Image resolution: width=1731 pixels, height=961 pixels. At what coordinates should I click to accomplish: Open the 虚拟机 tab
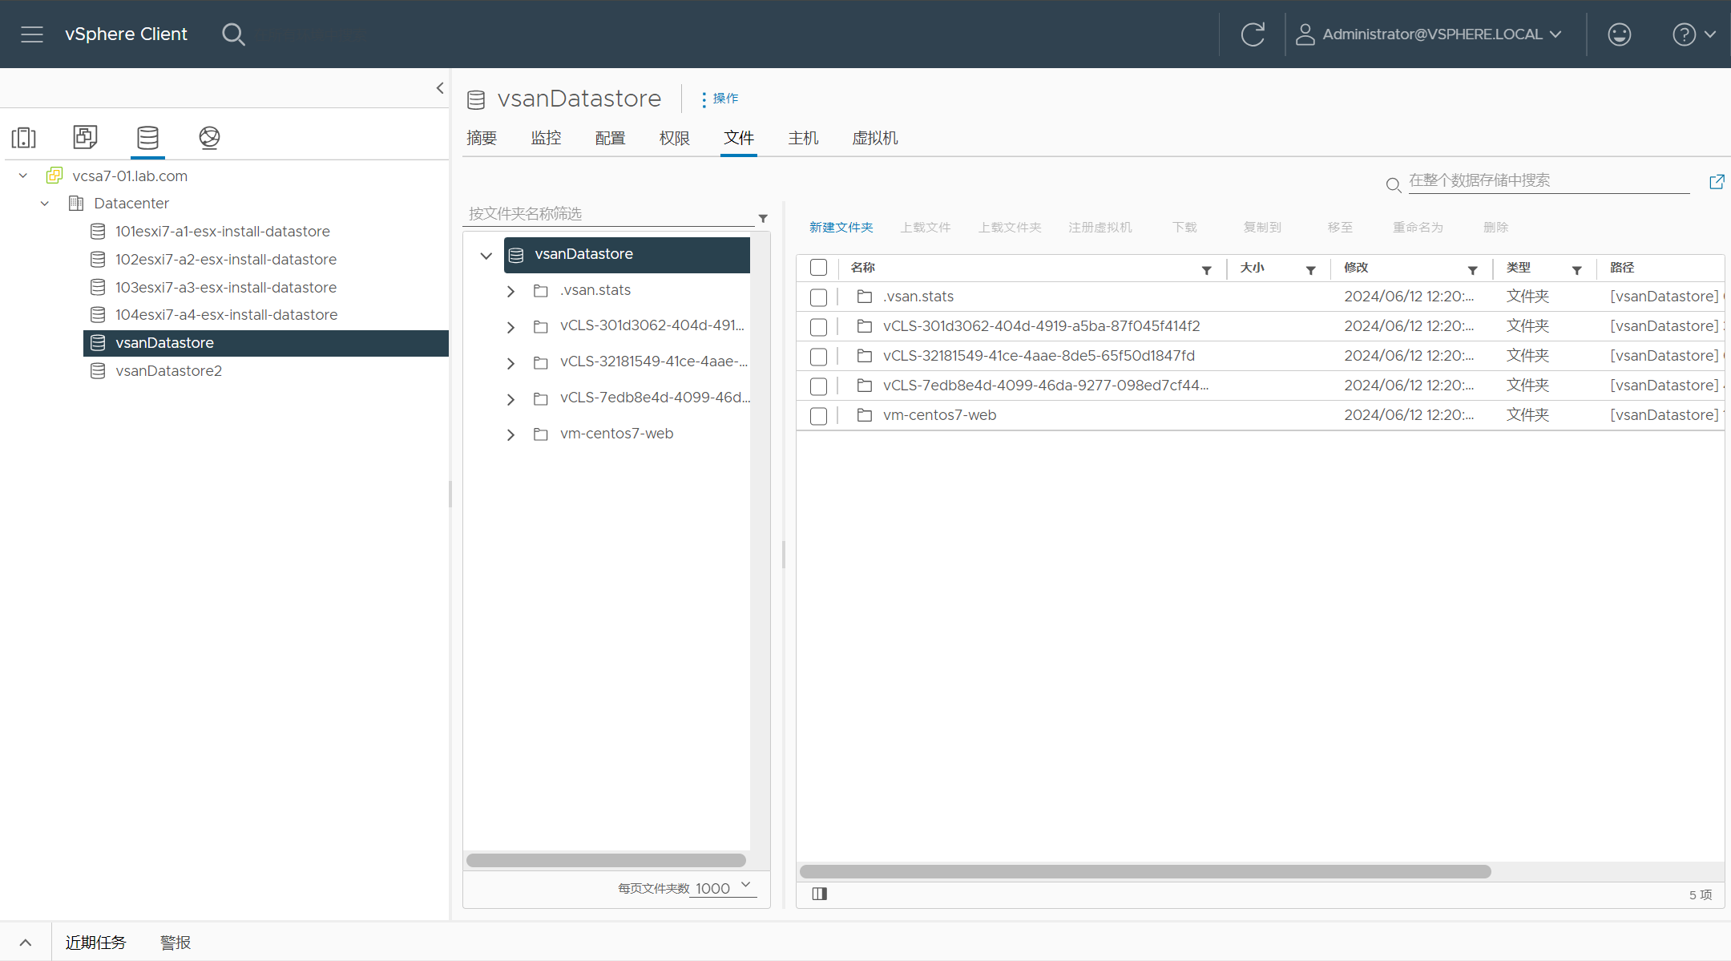pos(875,138)
